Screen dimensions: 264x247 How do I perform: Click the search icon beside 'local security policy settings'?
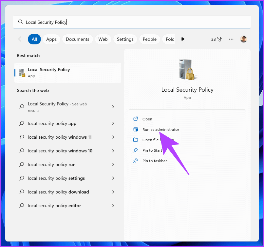point(22,178)
